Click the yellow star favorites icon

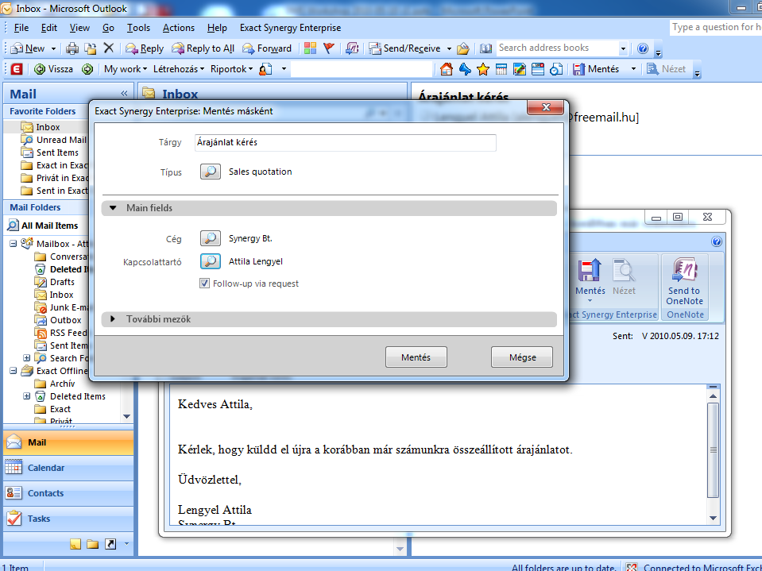coord(483,69)
